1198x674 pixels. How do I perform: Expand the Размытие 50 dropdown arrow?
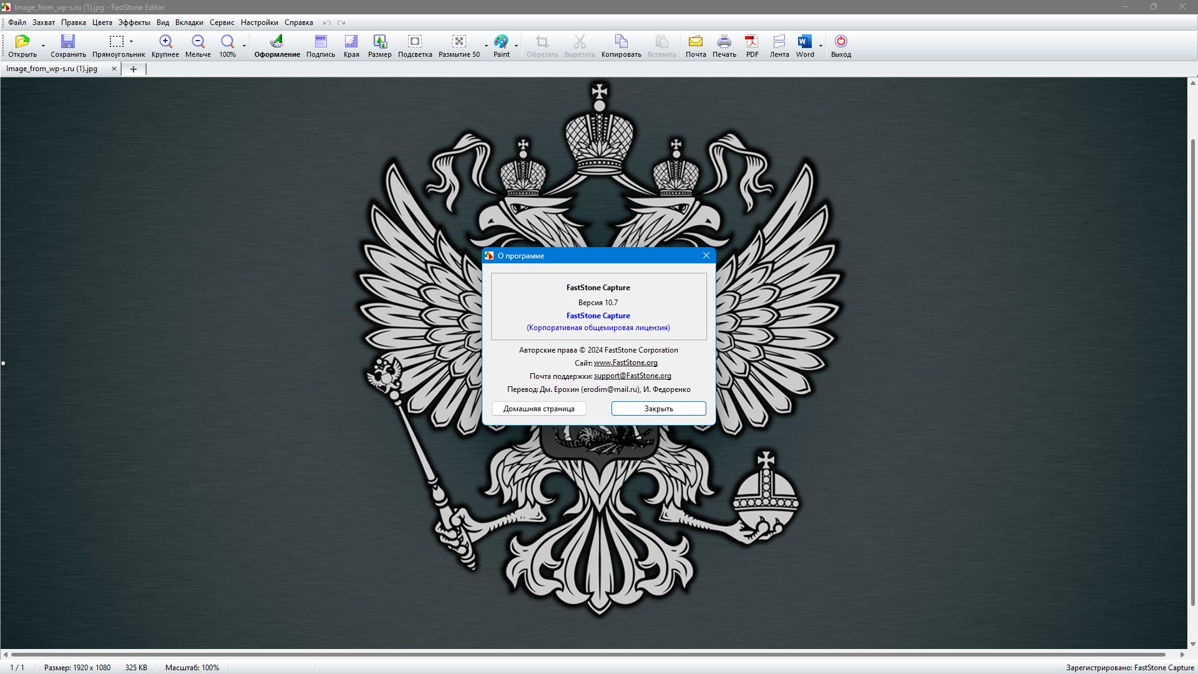point(486,46)
